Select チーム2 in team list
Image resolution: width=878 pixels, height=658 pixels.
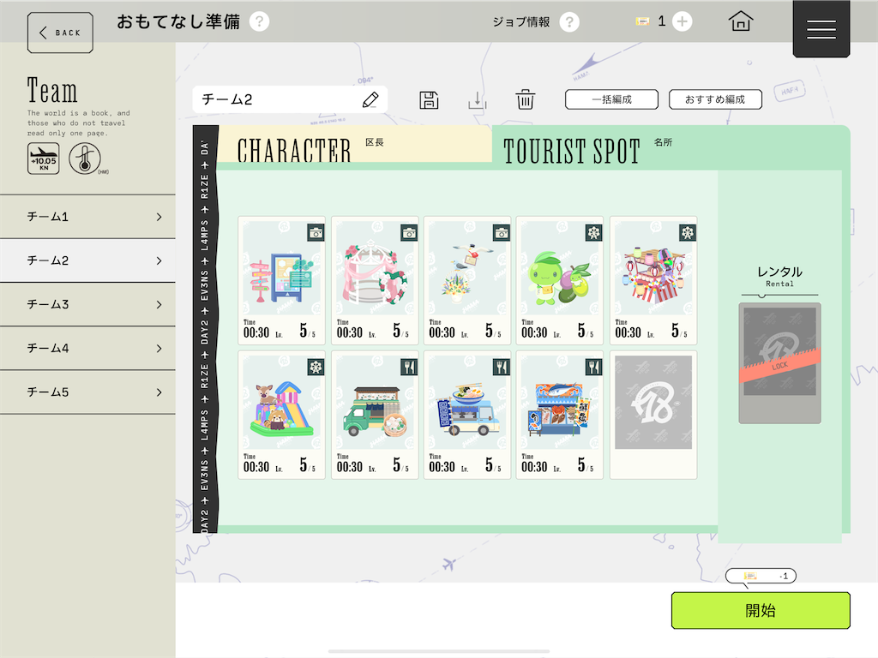[x=87, y=260]
